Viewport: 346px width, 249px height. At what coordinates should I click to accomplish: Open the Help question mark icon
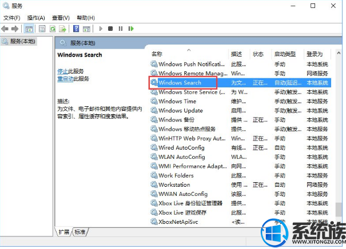[x=76, y=29]
